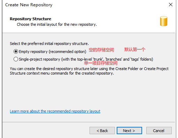
Task: Select the Empty repository radio button
Action: [16, 52]
